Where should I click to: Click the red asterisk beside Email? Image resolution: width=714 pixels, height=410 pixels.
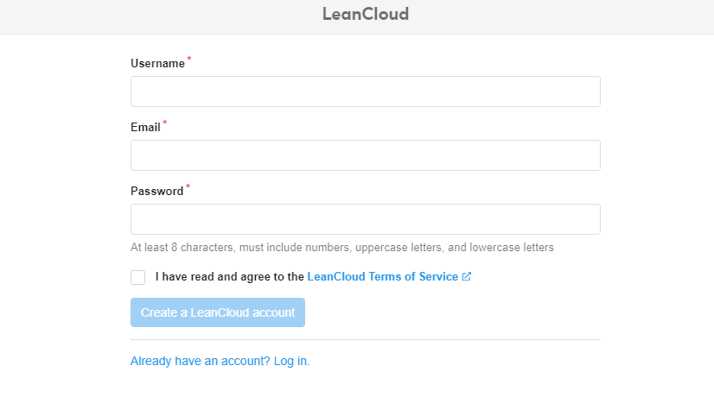tap(165, 123)
